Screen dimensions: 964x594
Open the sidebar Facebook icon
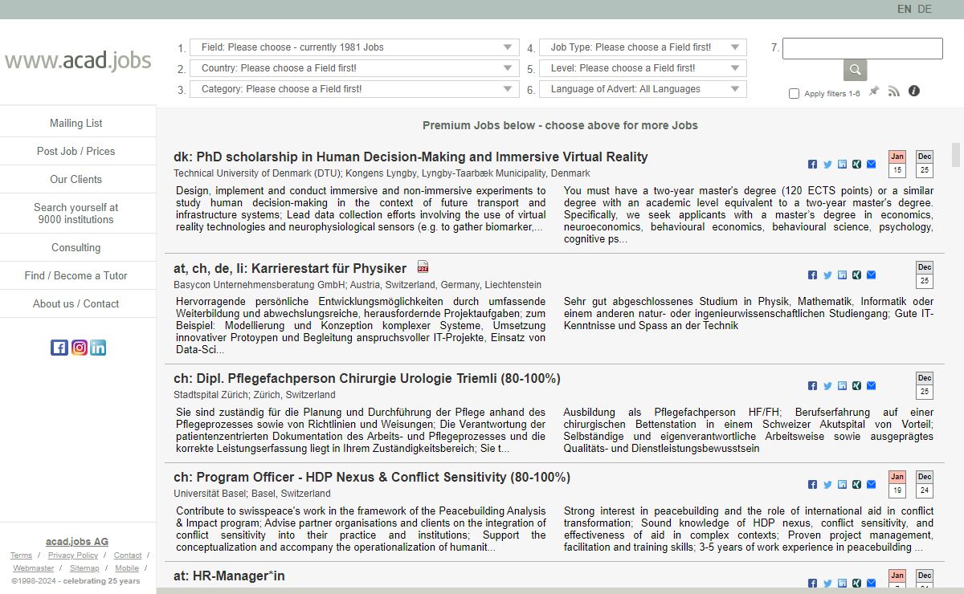(59, 348)
